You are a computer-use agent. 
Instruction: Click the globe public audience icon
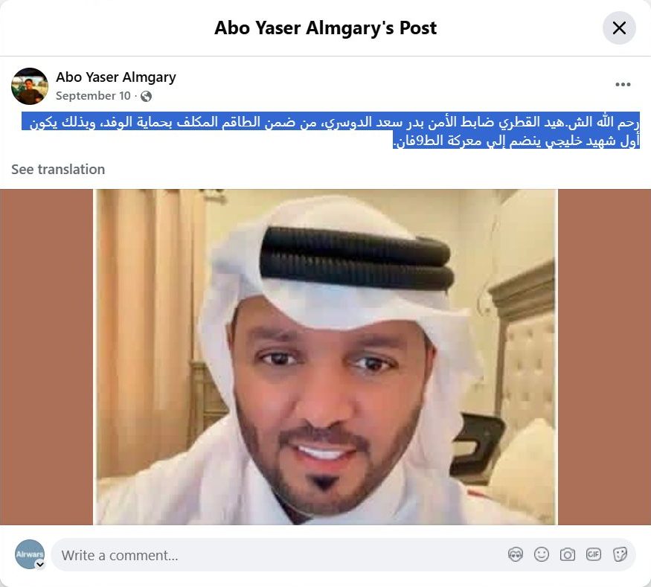146,96
